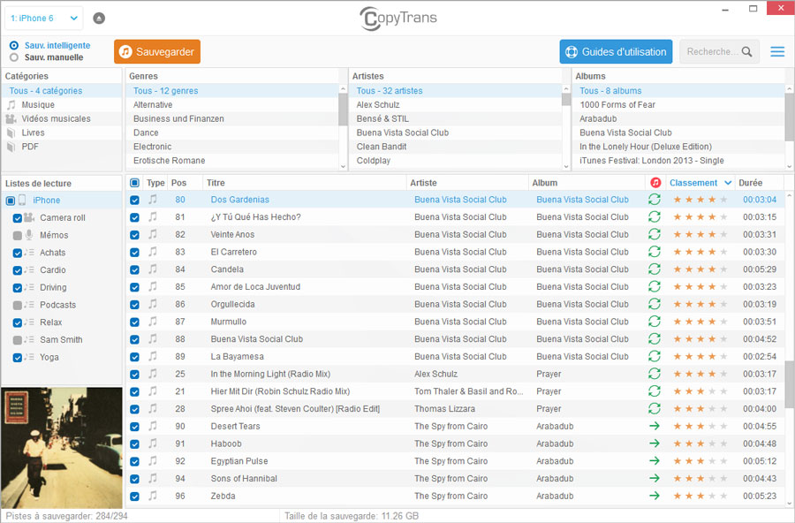Select Sauv. manuelle radio button
Screen dimensions: 795x523
14,57
